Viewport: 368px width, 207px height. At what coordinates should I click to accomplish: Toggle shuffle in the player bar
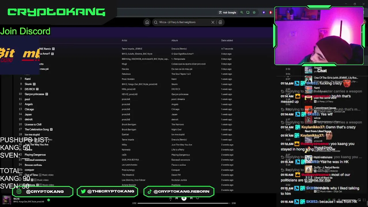(x=170, y=198)
